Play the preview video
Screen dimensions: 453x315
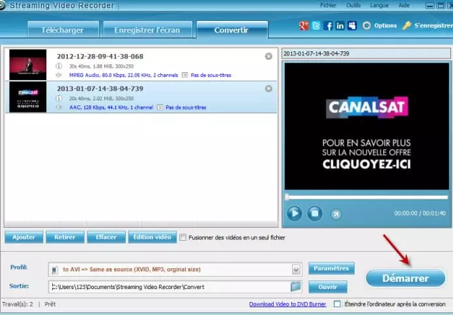[x=295, y=213]
